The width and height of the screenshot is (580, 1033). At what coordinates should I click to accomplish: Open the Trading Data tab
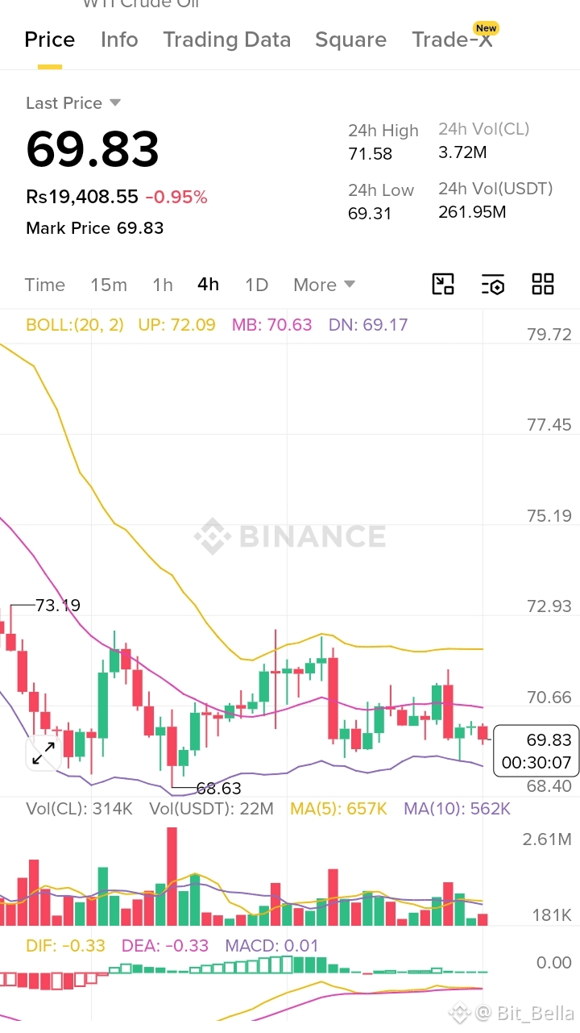(227, 40)
